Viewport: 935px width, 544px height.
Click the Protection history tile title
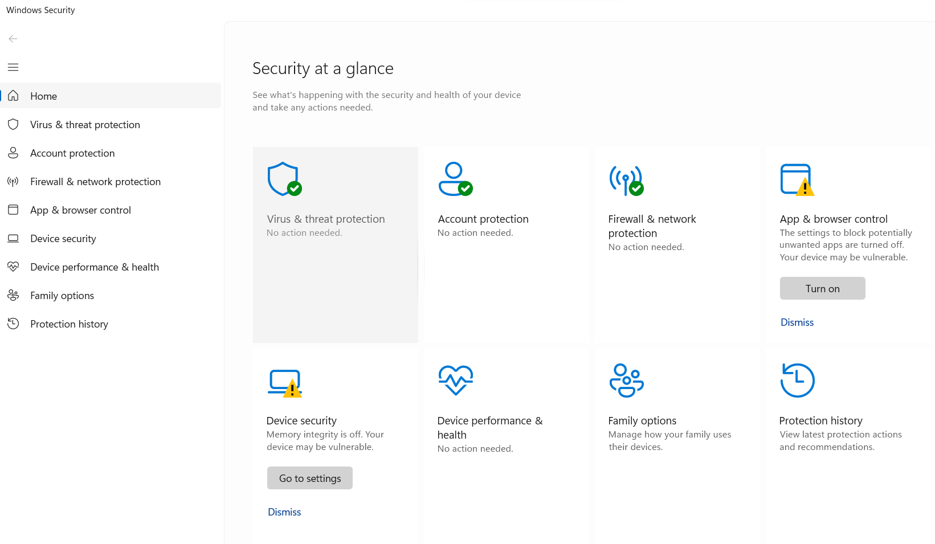pyautogui.click(x=820, y=420)
